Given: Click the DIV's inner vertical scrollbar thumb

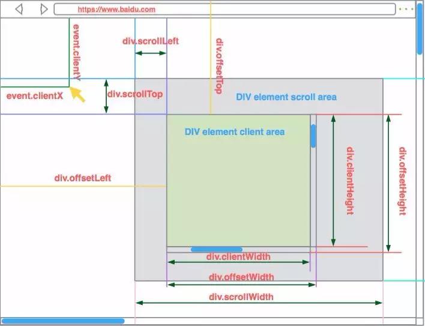Looking at the screenshot, I should coord(313,136).
